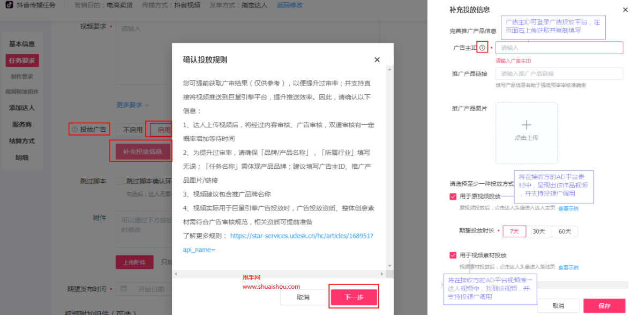
Task: Click the help icon next to 广告主ID
Action: click(483, 48)
